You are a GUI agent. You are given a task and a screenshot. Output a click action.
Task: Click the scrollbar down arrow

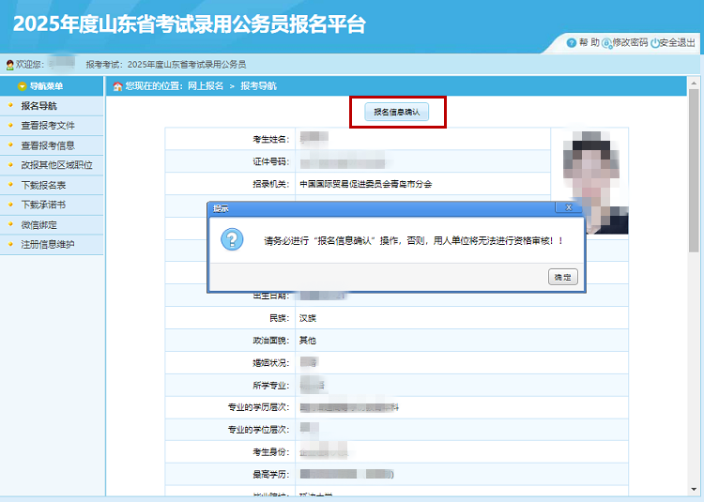point(694,489)
